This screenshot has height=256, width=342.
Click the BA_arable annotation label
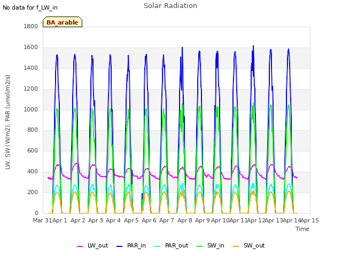63,22
